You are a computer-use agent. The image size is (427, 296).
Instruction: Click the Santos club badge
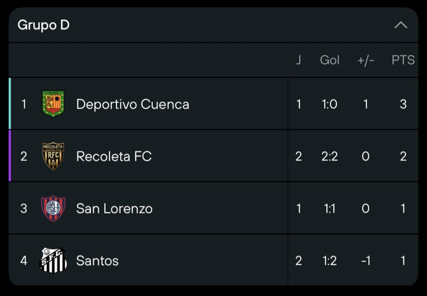[x=53, y=261]
